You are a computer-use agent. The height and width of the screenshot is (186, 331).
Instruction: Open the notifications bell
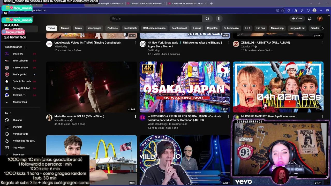click(310, 19)
